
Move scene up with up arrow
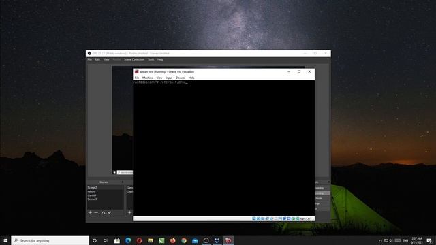[103, 212]
